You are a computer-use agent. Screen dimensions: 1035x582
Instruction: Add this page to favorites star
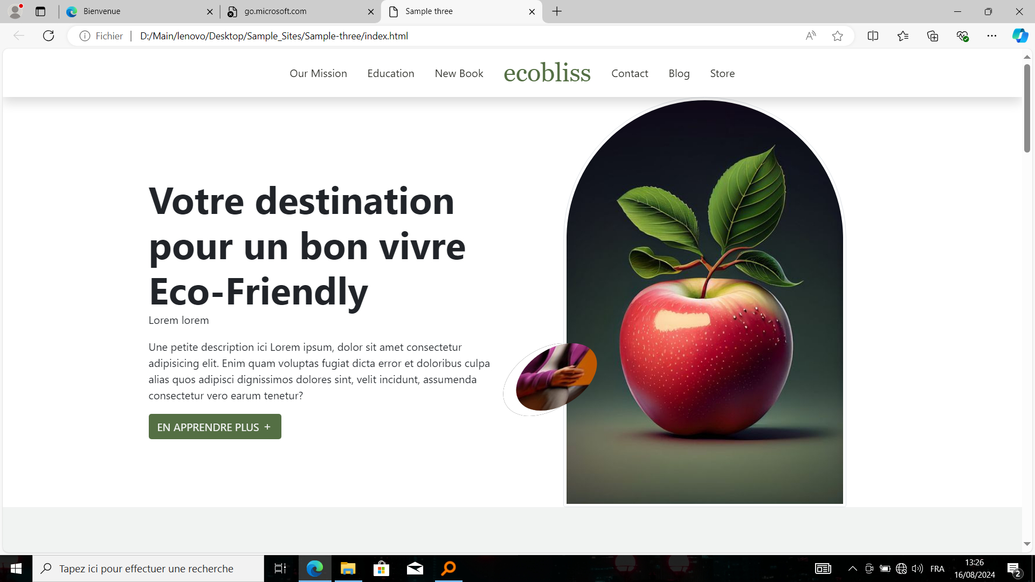[837, 36]
